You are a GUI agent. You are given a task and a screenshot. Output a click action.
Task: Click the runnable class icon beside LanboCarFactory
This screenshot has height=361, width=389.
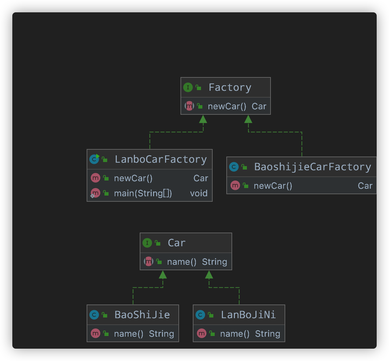pos(94,159)
